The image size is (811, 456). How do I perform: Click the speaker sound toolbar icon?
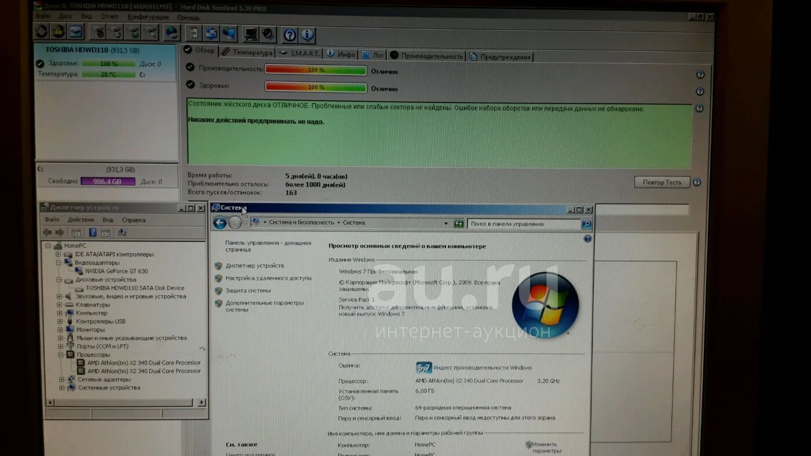pos(268,35)
